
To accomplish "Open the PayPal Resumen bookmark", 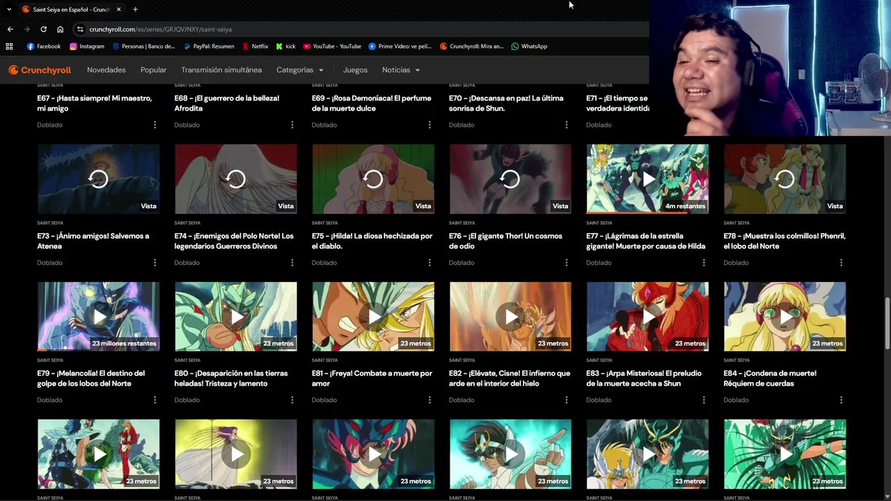I will [x=209, y=47].
